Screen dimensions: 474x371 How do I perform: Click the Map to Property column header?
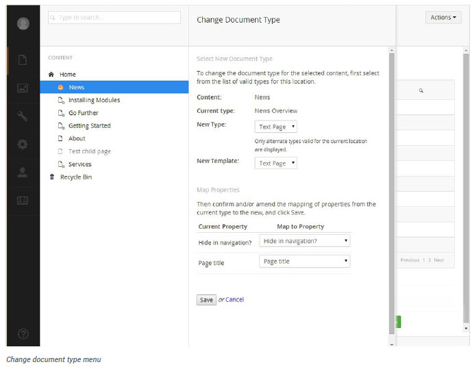(x=301, y=227)
